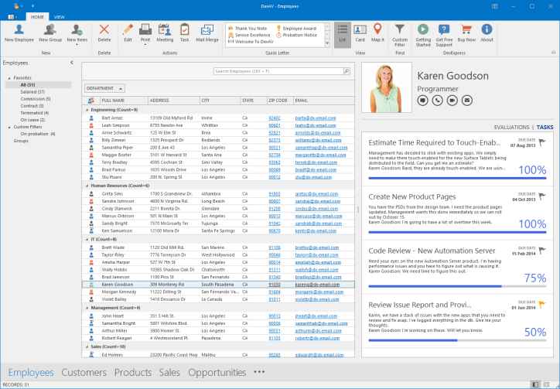This screenshot has width=560, height=389.
Task: Collapse the Favorites tree node
Action: point(9,77)
